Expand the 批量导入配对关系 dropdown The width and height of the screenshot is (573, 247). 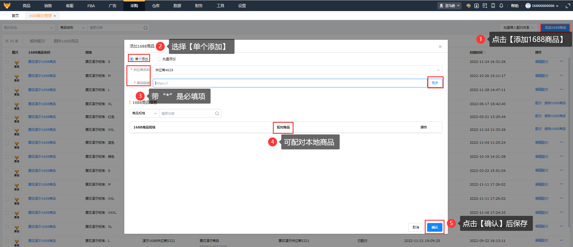518,28
